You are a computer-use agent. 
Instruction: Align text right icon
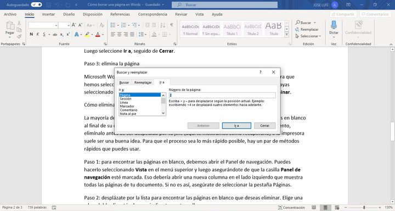pos(126,34)
